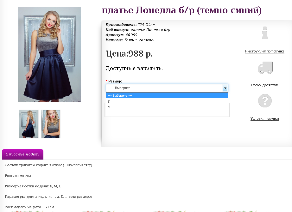The height and width of the screenshot is (212, 292).
Task: Click the price text Цена:988 р.
Action: [x=129, y=54]
